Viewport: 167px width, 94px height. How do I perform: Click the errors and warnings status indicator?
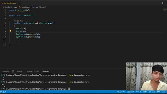coord(3,92)
